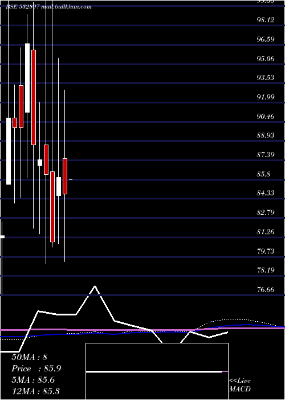The image size is (285, 400).
Task: Click the 76.66 price axis label
Action: tap(266, 289)
